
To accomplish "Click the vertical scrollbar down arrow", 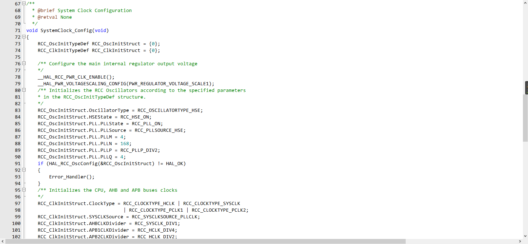I will point(525,236).
